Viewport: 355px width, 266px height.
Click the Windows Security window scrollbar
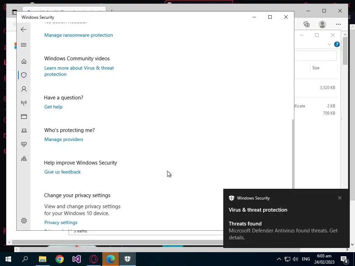(x=293, y=154)
